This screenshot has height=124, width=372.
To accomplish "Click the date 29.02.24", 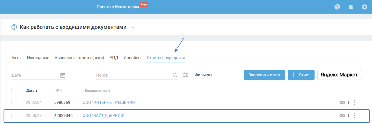I will pos(34,102).
